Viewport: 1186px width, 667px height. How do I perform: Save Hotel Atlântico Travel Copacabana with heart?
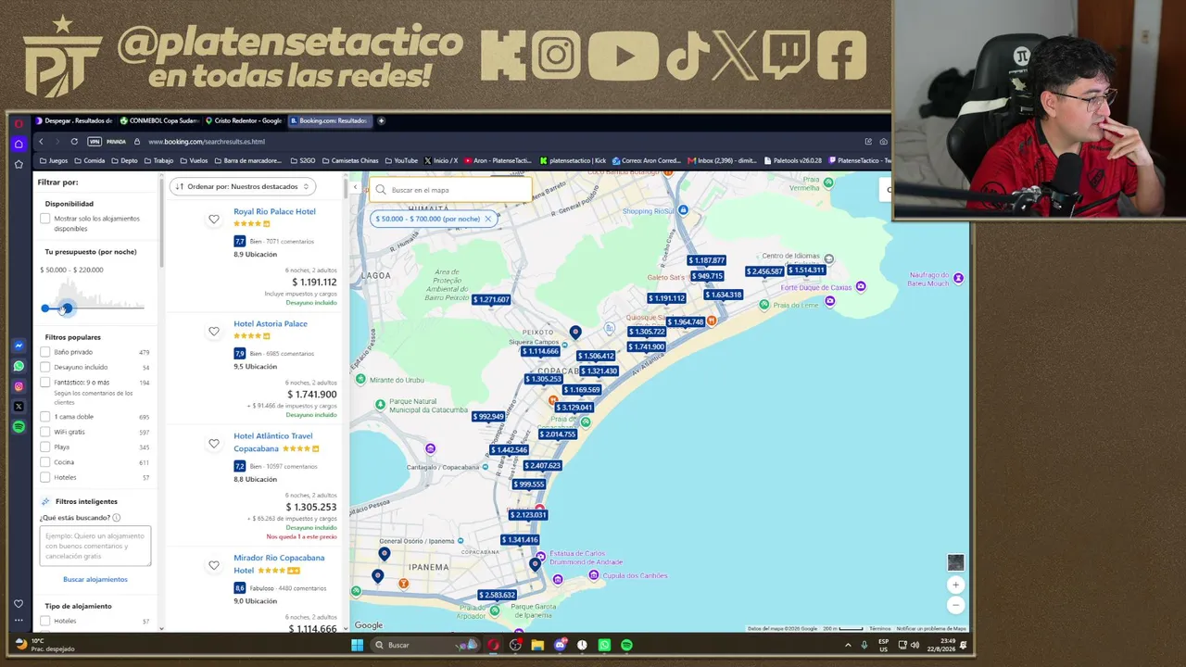click(x=214, y=444)
